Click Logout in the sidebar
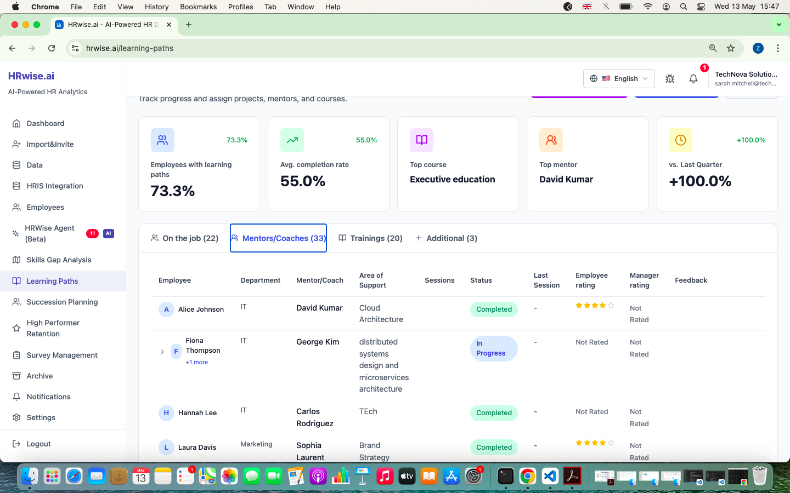The width and height of the screenshot is (790, 493). [38, 444]
